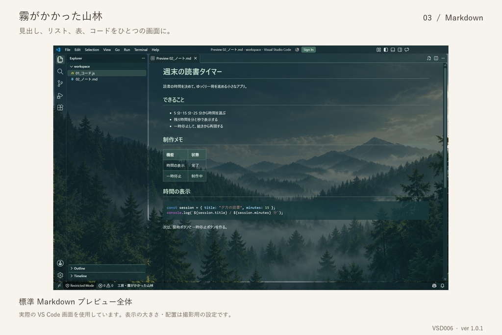Image resolution: width=502 pixels, height=335 pixels.
Task: Toggle Secondary Side Bar layout icon
Action: 400,50
